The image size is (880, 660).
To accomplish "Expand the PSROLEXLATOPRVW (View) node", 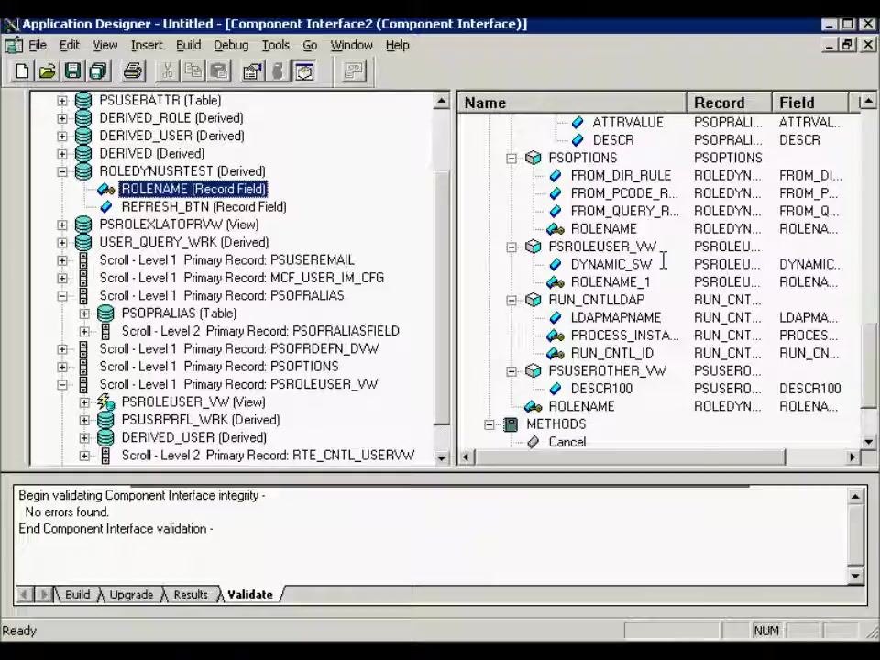I will click(62, 225).
